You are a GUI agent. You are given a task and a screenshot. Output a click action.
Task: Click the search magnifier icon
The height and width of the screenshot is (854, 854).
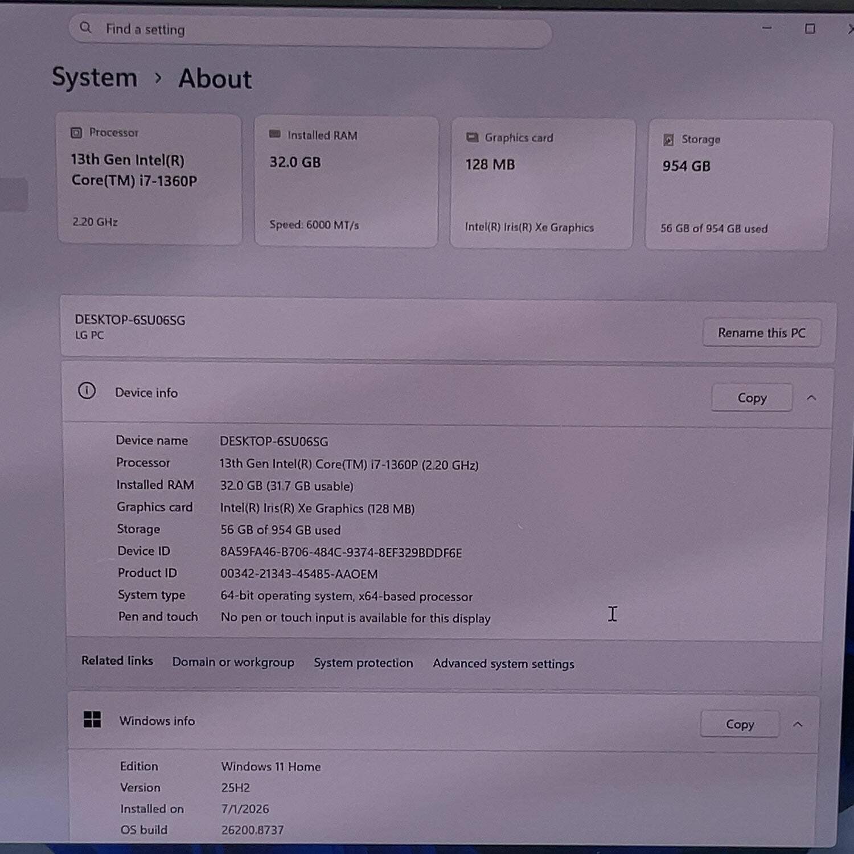click(x=85, y=27)
